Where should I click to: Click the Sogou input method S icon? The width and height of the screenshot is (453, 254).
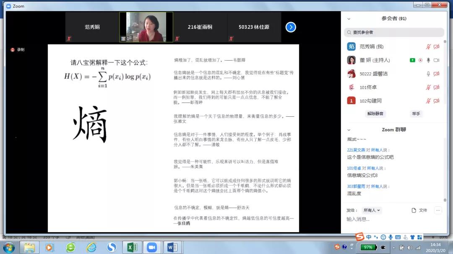(x=359, y=237)
